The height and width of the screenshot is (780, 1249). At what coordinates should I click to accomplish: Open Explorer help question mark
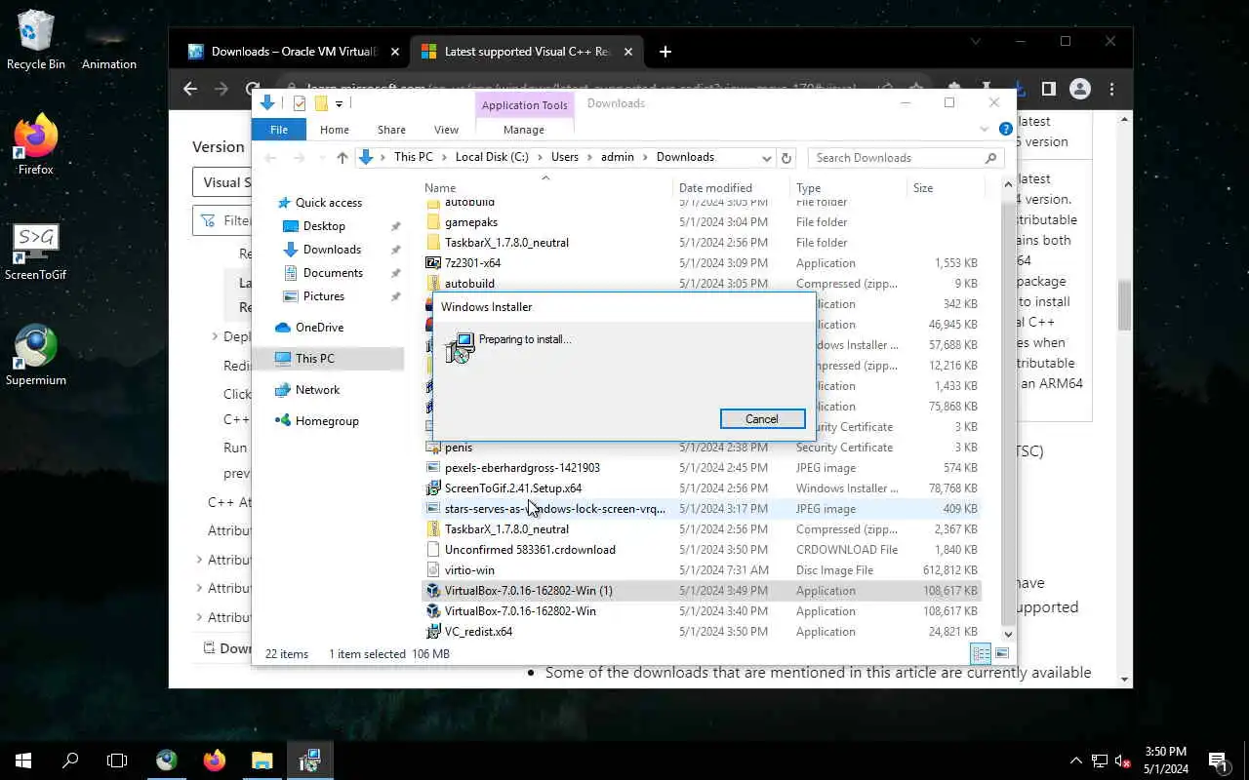1005,129
